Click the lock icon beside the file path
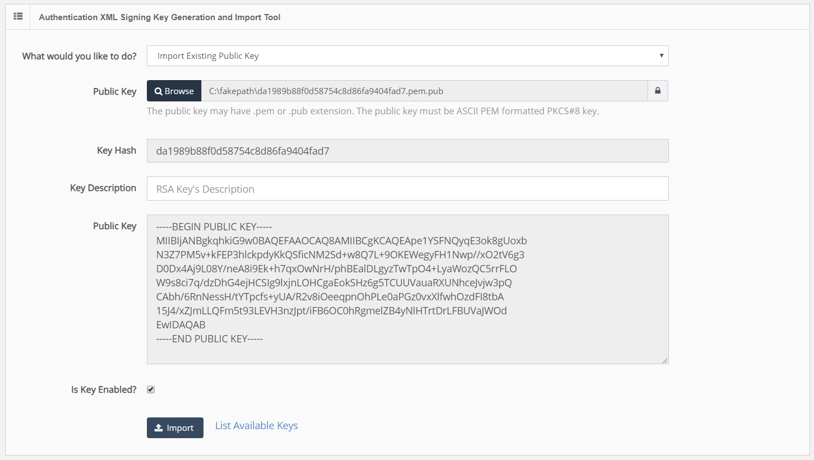Image resolution: width=814 pixels, height=460 pixels. point(658,91)
